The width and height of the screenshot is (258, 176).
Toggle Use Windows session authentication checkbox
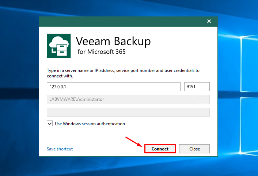coord(50,123)
